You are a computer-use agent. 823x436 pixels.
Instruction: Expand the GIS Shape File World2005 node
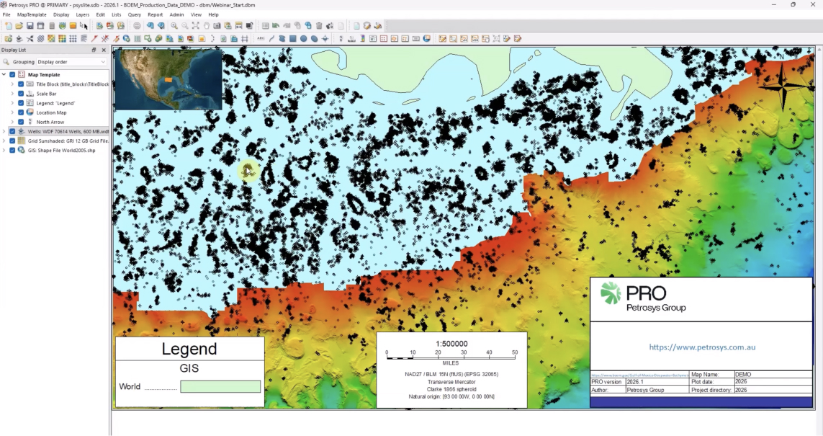pyautogui.click(x=4, y=151)
